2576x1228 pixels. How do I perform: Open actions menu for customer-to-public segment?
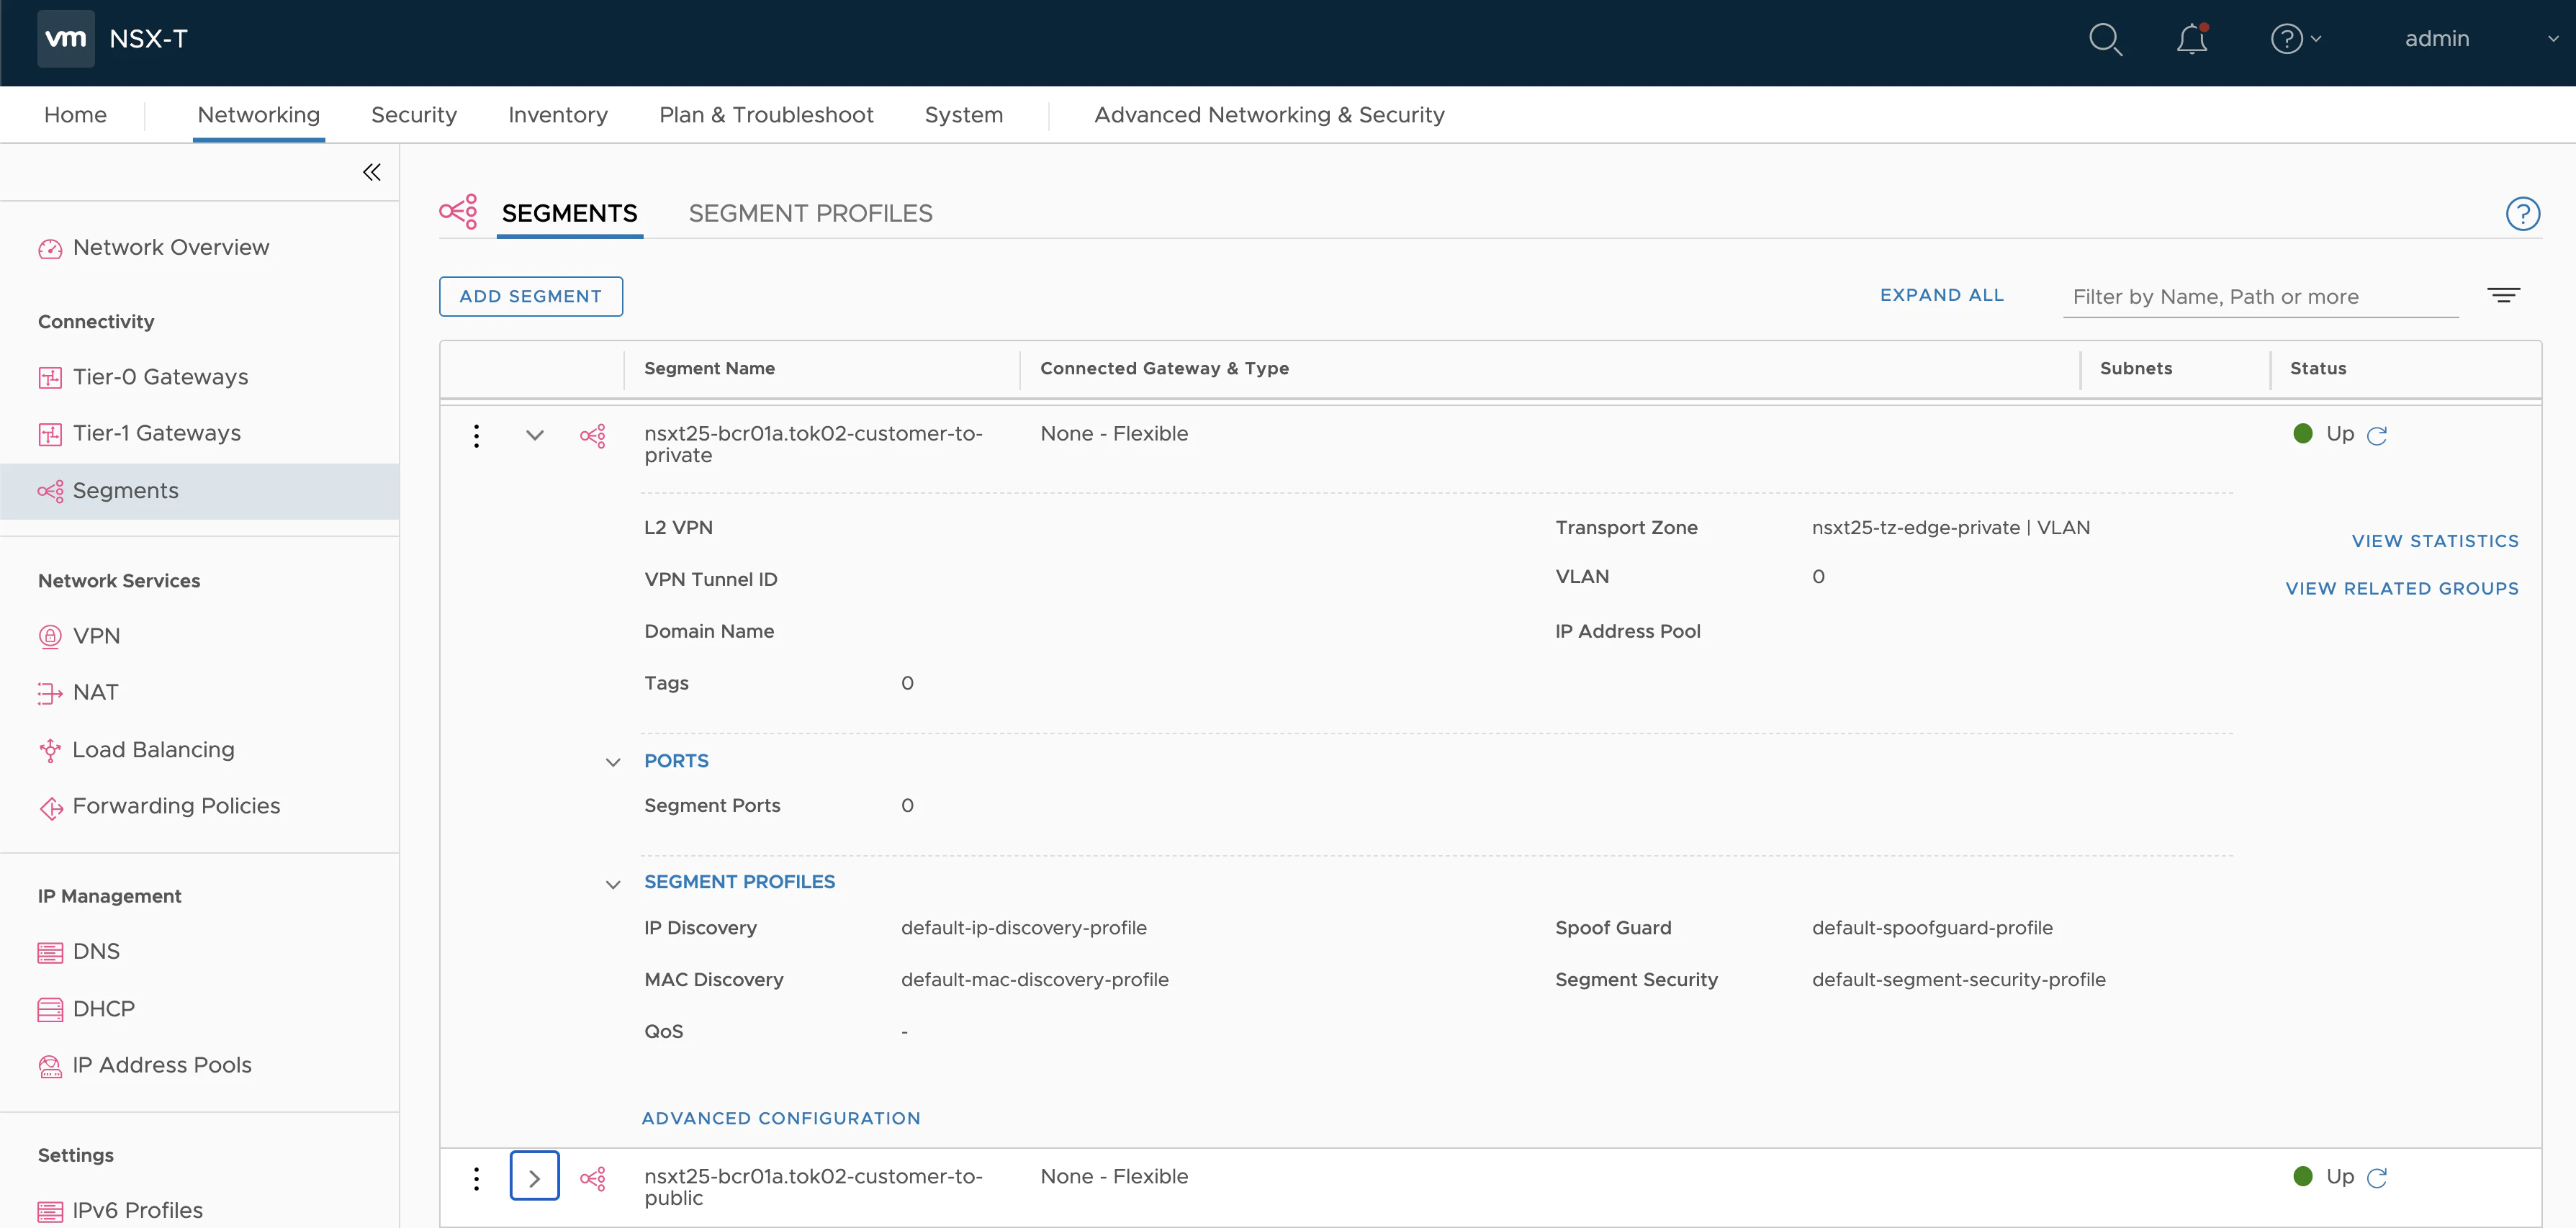pos(476,1178)
